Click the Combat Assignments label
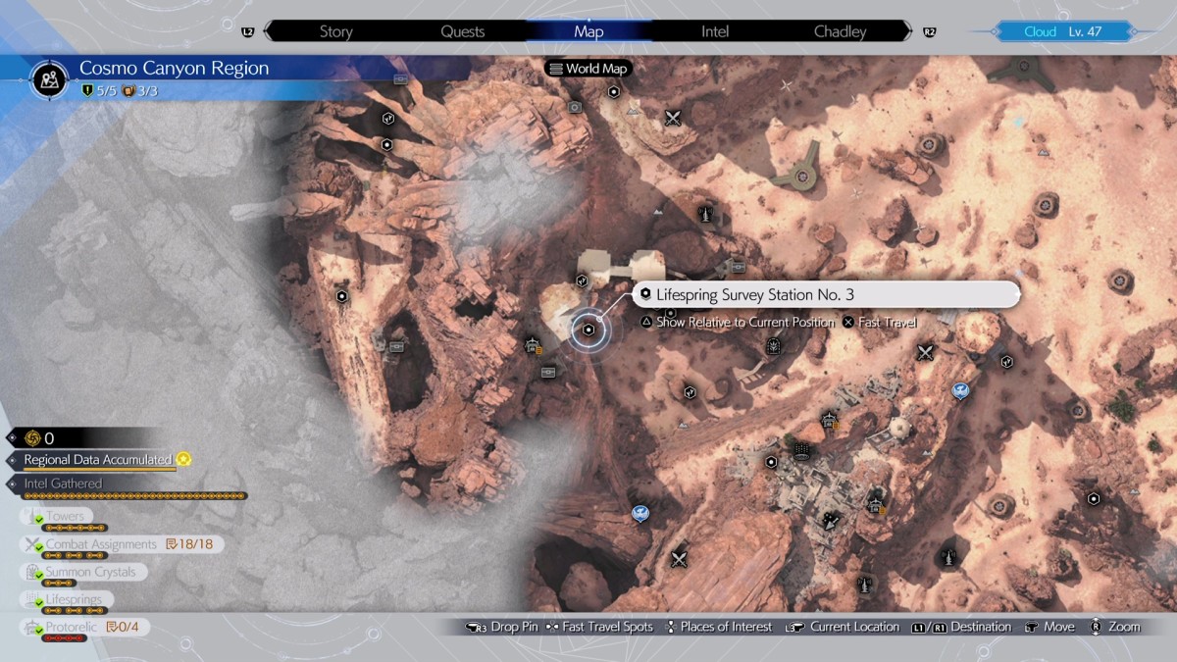Screen dimensions: 1177x662 101,543
